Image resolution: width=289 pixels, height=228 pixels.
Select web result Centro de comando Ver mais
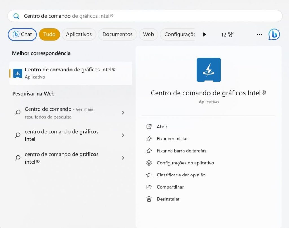[71, 113]
